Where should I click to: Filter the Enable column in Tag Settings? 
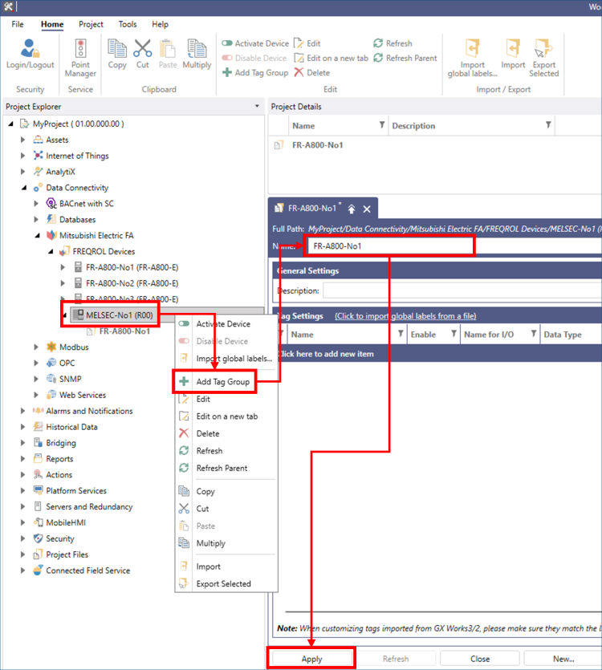pos(454,334)
